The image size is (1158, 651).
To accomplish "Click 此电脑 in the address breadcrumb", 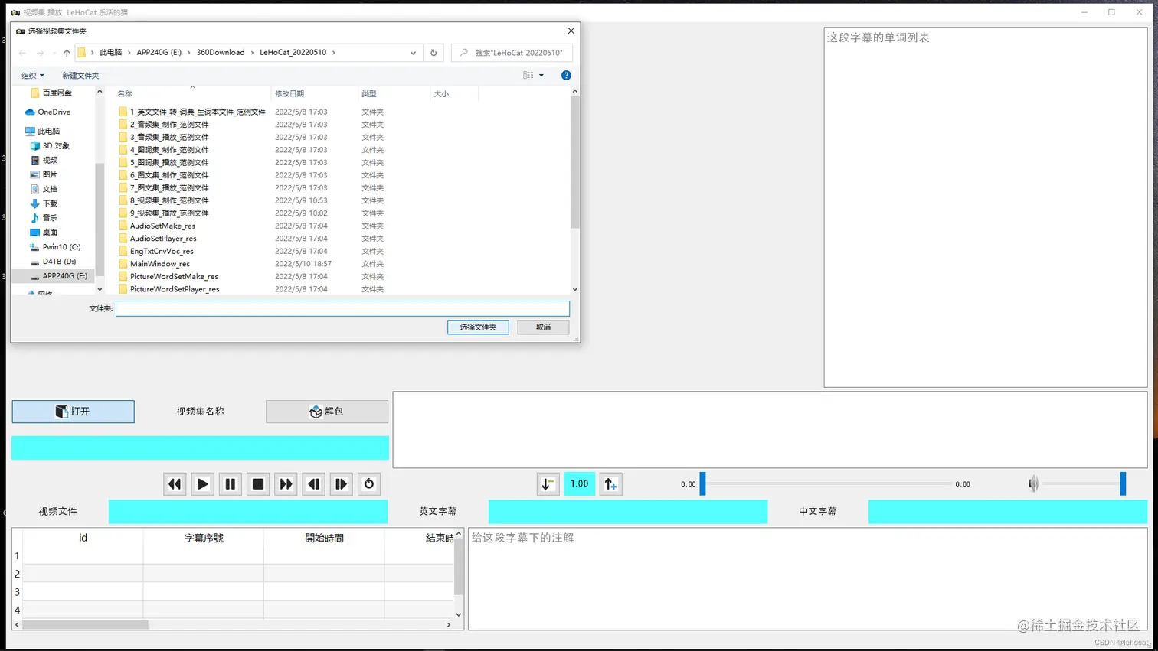I will pyautogui.click(x=110, y=53).
